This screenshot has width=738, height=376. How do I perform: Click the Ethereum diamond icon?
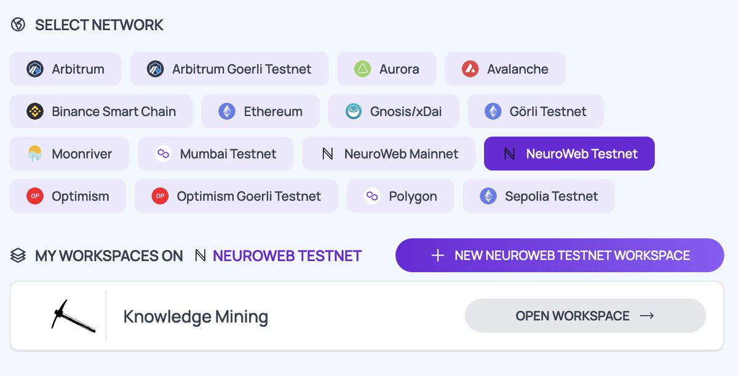coord(227,111)
